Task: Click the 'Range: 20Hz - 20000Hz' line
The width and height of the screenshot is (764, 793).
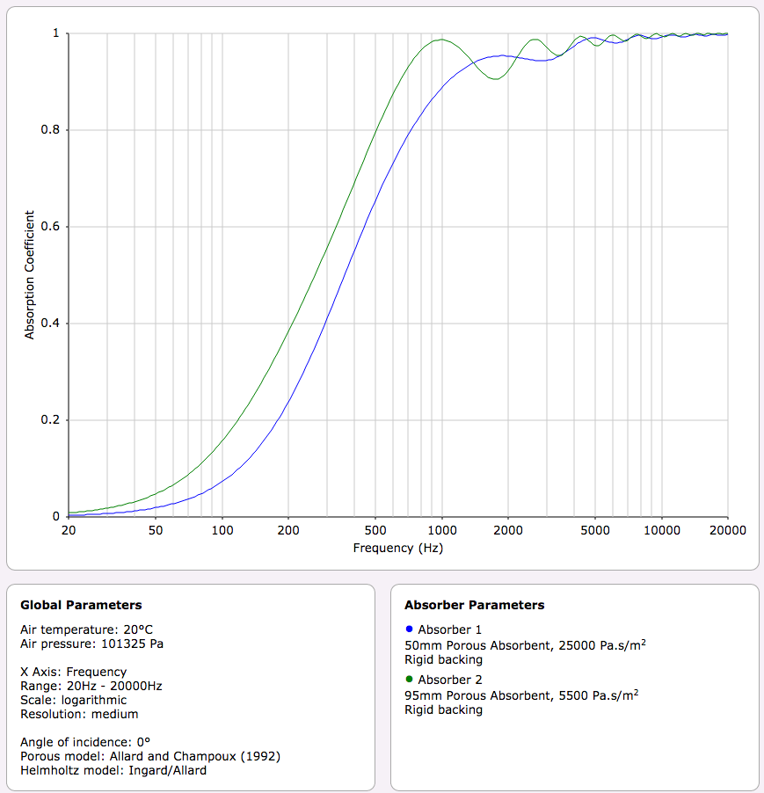Action: (x=91, y=686)
